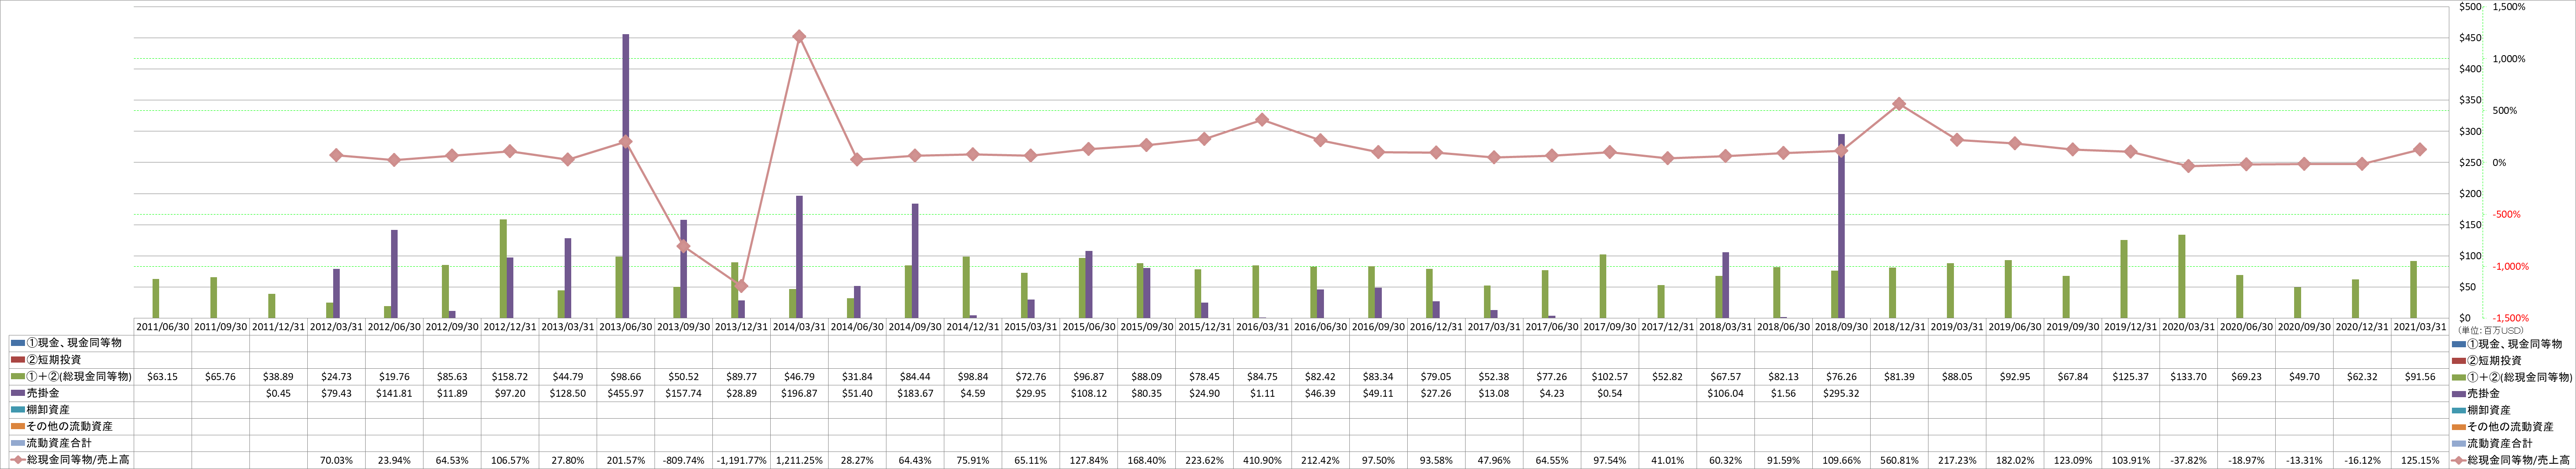
Task: Click the 2013/06/30 date column header
Action: [x=625, y=326]
